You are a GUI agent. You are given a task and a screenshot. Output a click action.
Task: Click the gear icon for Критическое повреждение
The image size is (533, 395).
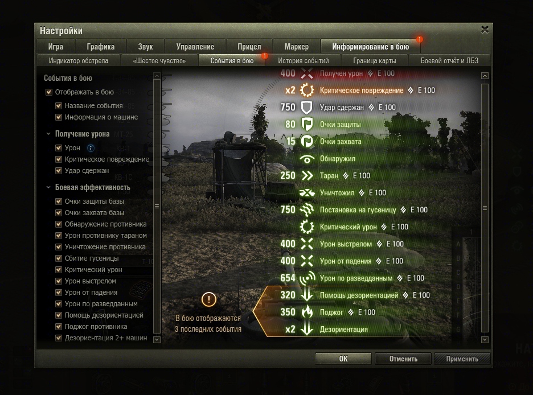point(306,90)
